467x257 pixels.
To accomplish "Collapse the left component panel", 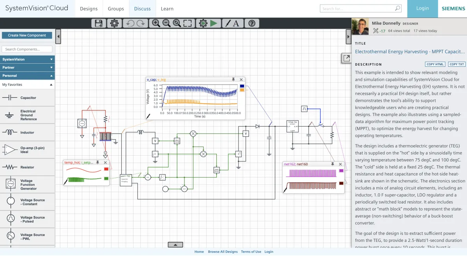I will point(58,36).
